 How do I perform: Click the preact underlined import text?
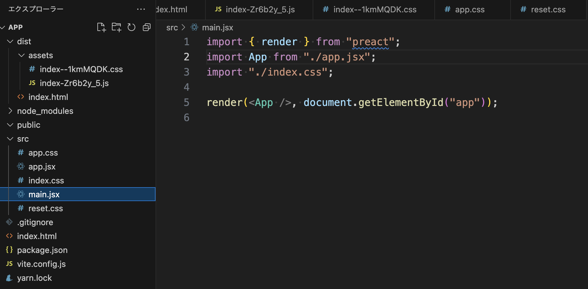click(370, 41)
